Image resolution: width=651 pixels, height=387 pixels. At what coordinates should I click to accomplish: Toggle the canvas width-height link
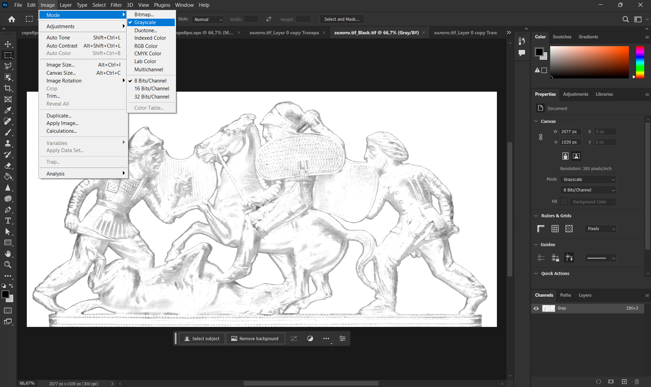click(x=541, y=137)
